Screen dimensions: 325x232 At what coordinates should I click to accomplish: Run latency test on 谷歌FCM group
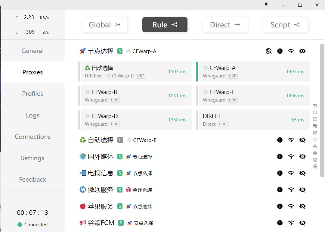291,223
